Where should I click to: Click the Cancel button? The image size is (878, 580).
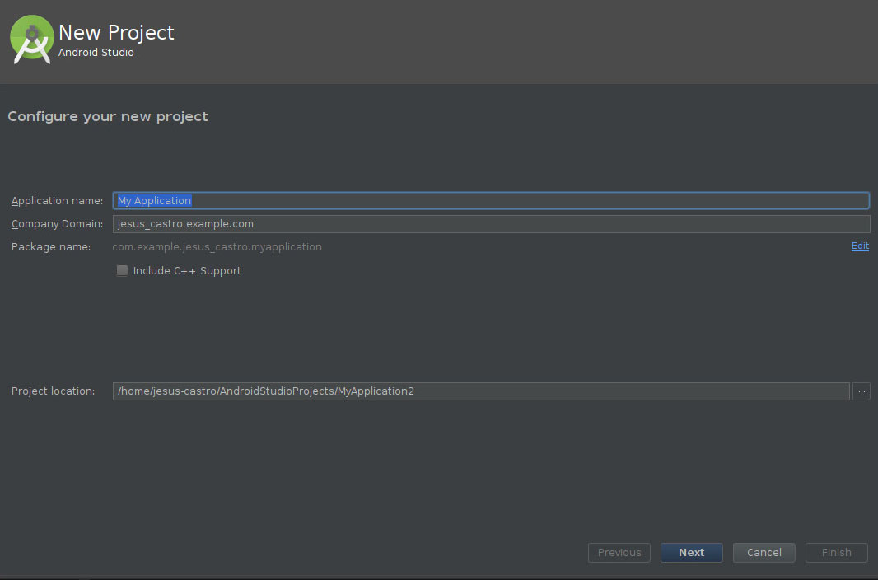[x=764, y=553]
